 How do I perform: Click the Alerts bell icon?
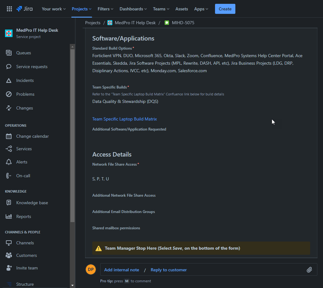pos(9,162)
